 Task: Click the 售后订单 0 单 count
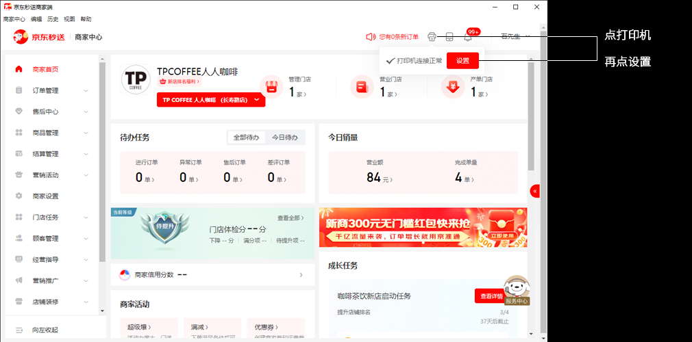pos(234,178)
